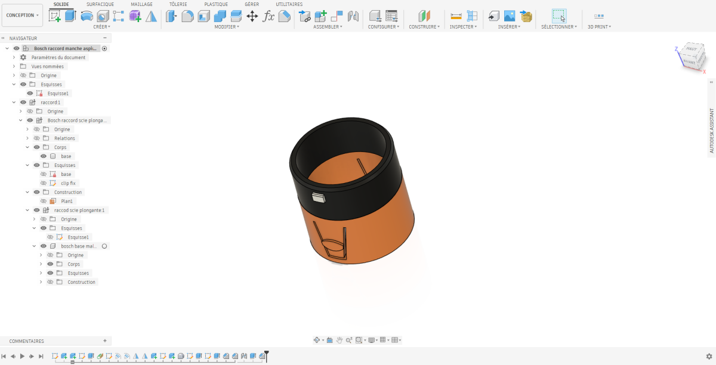
Task: Select Esquisse1 under root Esquisses
Action: pyautogui.click(x=58, y=93)
